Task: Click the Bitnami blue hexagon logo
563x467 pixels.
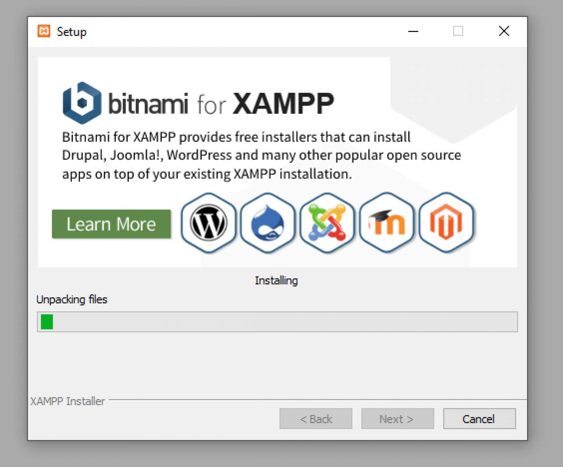Action: pyautogui.click(x=82, y=103)
